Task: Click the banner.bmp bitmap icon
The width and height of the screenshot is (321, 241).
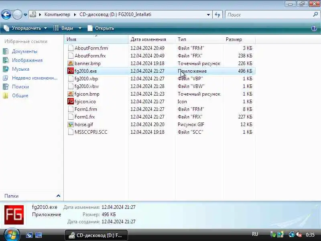Action: [x=71, y=63]
